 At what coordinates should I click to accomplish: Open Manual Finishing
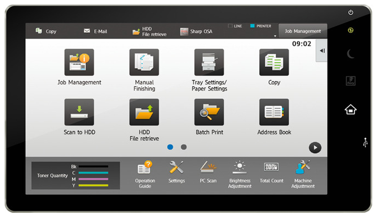144,63
